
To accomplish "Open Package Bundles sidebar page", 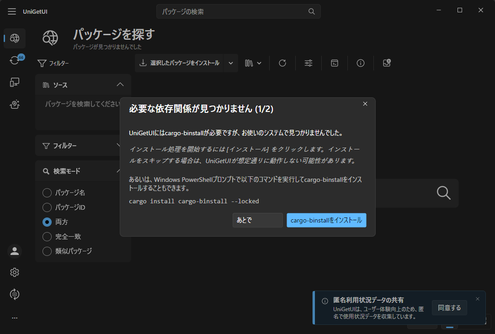I will pos(15,104).
